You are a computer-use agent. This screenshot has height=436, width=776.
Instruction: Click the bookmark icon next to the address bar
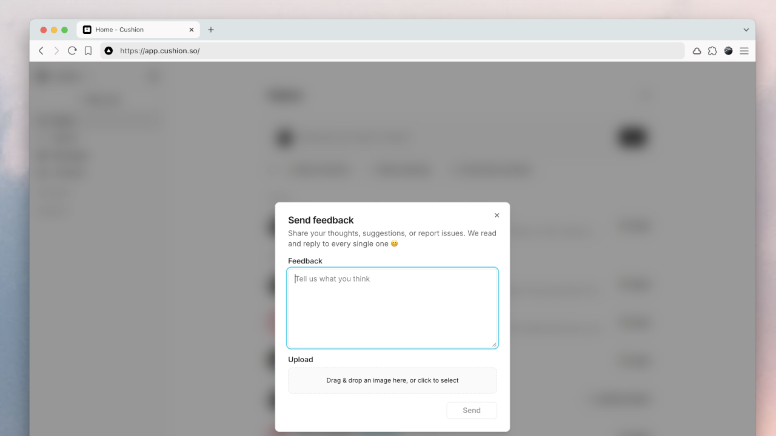[88, 51]
